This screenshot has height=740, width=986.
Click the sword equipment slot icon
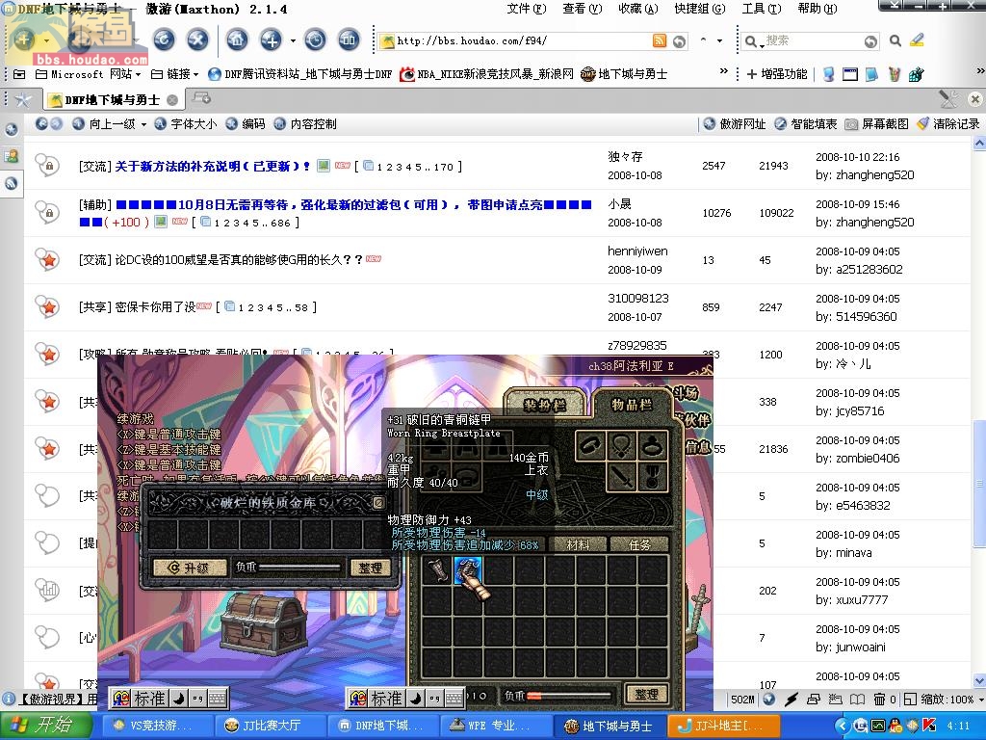[621, 477]
